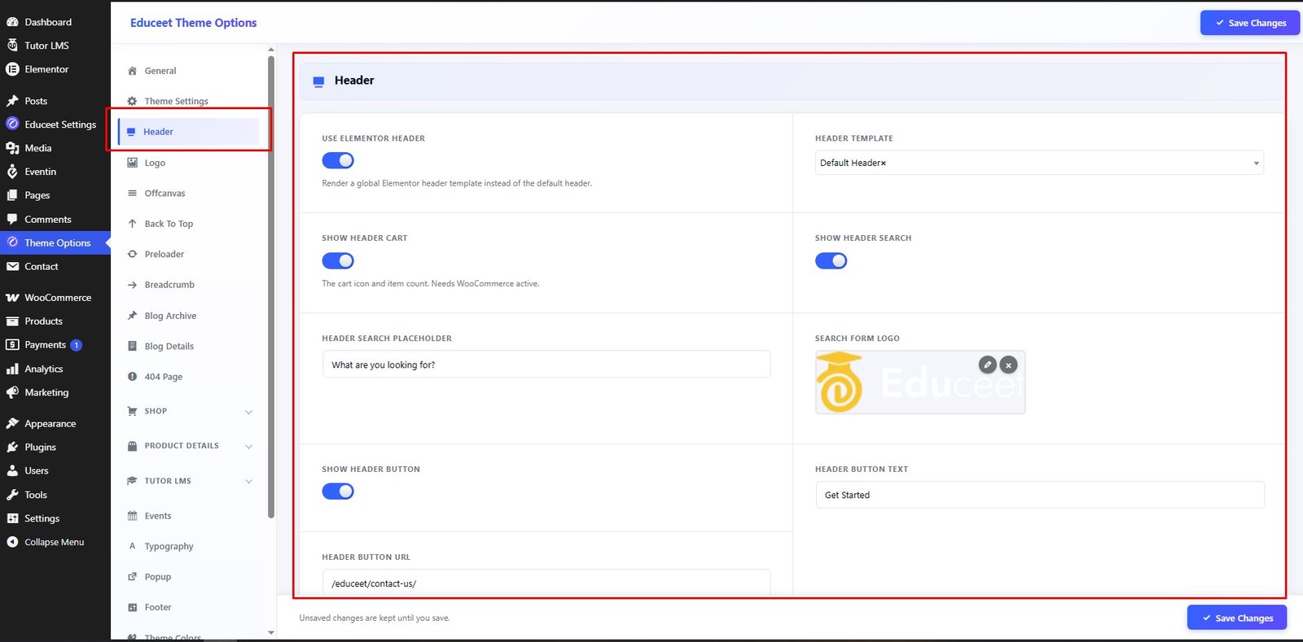Open the Header Template dropdown

tap(1039, 163)
